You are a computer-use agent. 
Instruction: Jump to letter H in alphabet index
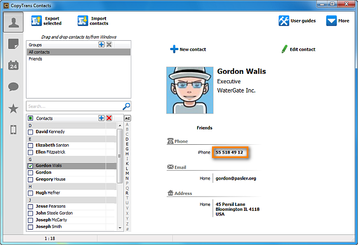point(127,154)
